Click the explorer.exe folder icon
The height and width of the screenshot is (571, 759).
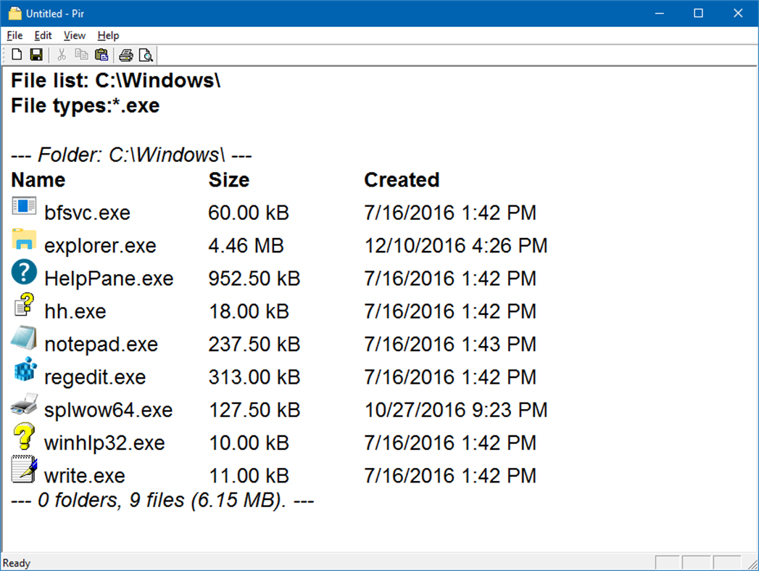(x=24, y=239)
